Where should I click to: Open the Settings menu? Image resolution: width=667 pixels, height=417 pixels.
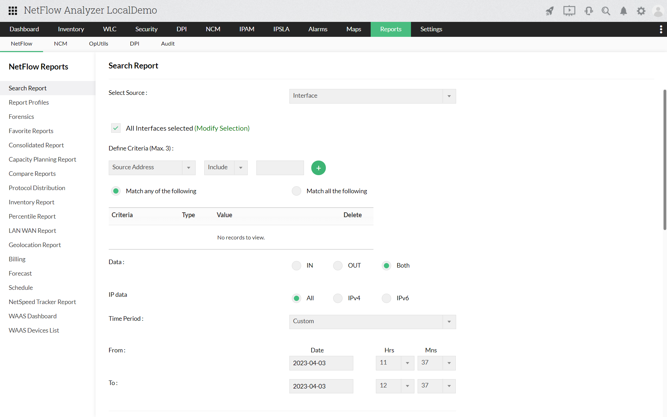click(x=431, y=29)
